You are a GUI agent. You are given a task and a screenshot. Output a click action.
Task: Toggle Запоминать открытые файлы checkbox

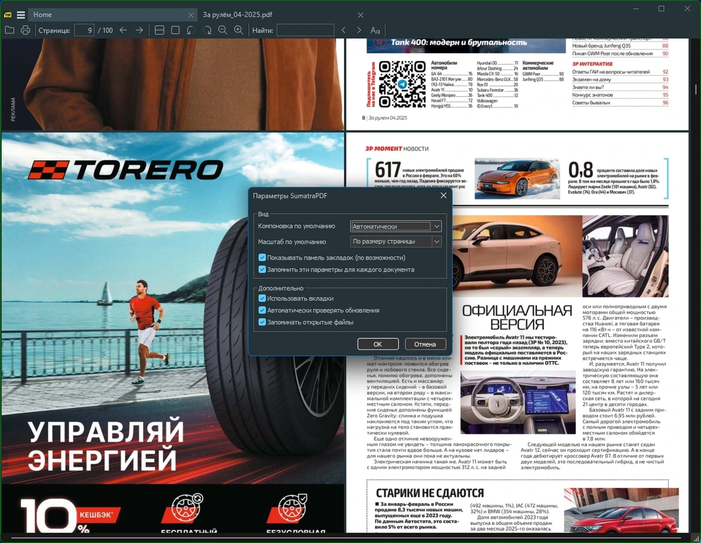pos(262,322)
